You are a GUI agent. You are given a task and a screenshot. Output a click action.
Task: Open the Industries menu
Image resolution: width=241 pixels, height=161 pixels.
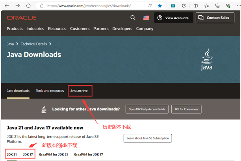[35, 29]
